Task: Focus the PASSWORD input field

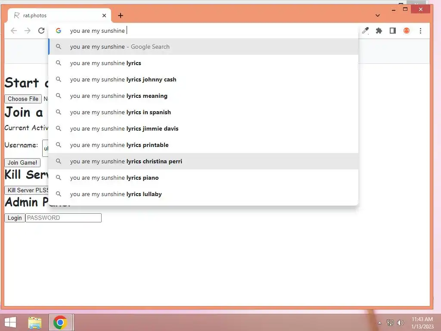Action: click(x=64, y=218)
